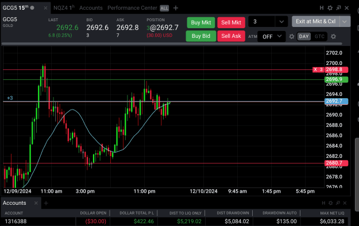Click the H icon in Accounts panel header
Viewport: 359px width, 226px height.
pos(323,203)
